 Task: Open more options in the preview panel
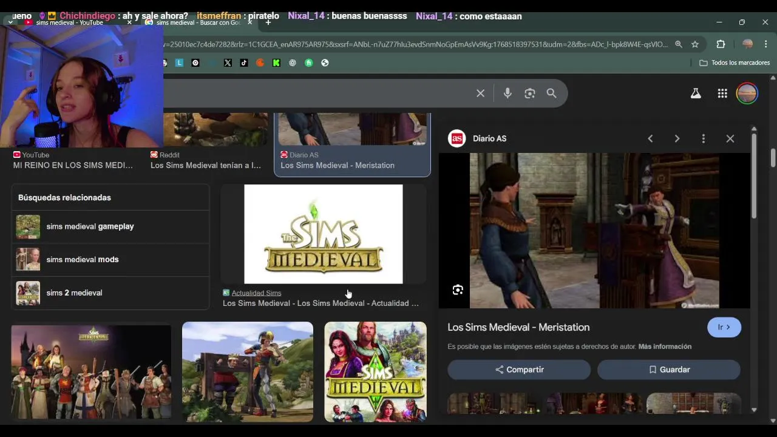(x=704, y=138)
